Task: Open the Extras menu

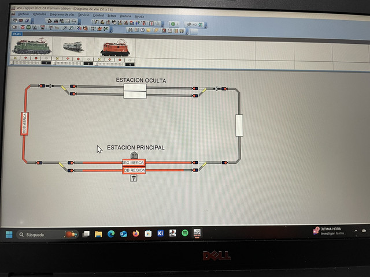Action: [112, 16]
